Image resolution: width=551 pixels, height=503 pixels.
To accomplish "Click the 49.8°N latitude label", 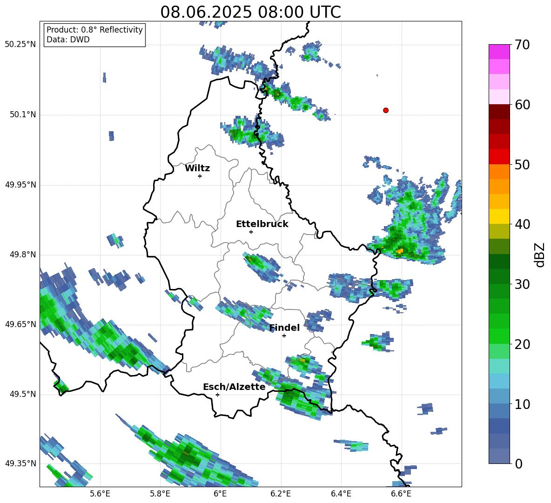I will click(23, 255).
